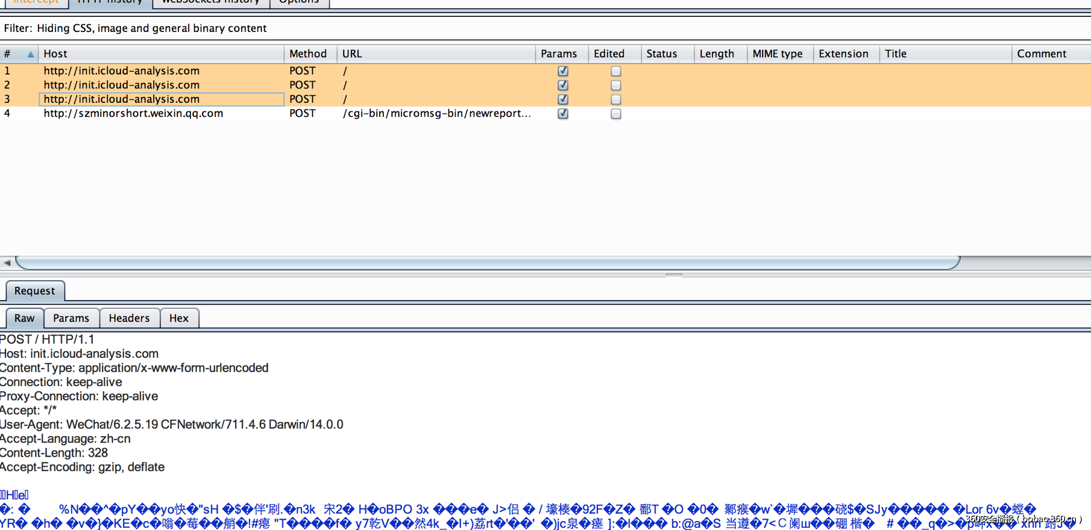1091x530 pixels.
Task: Click the sort arrow in the # column
Action: tap(30, 54)
